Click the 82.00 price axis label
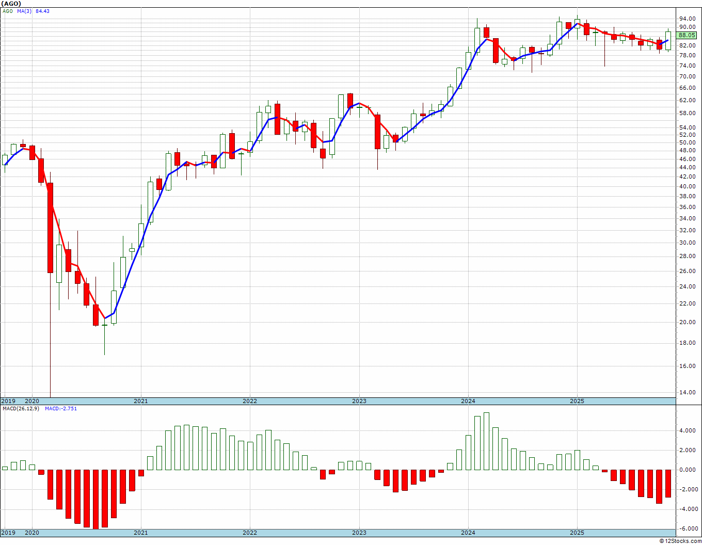 687,45
